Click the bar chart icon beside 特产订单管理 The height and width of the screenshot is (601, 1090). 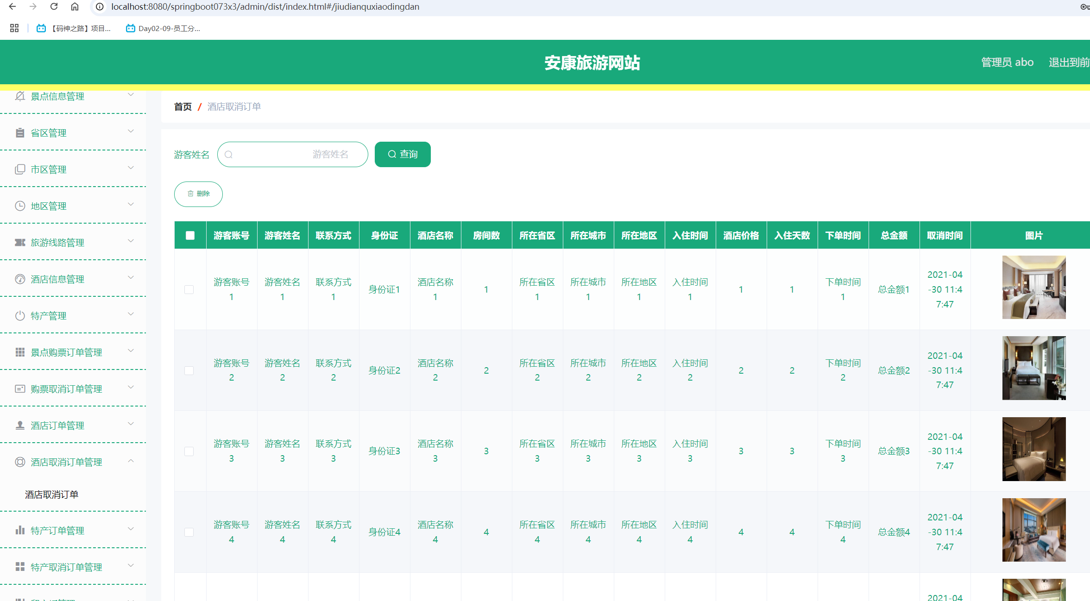point(20,530)
